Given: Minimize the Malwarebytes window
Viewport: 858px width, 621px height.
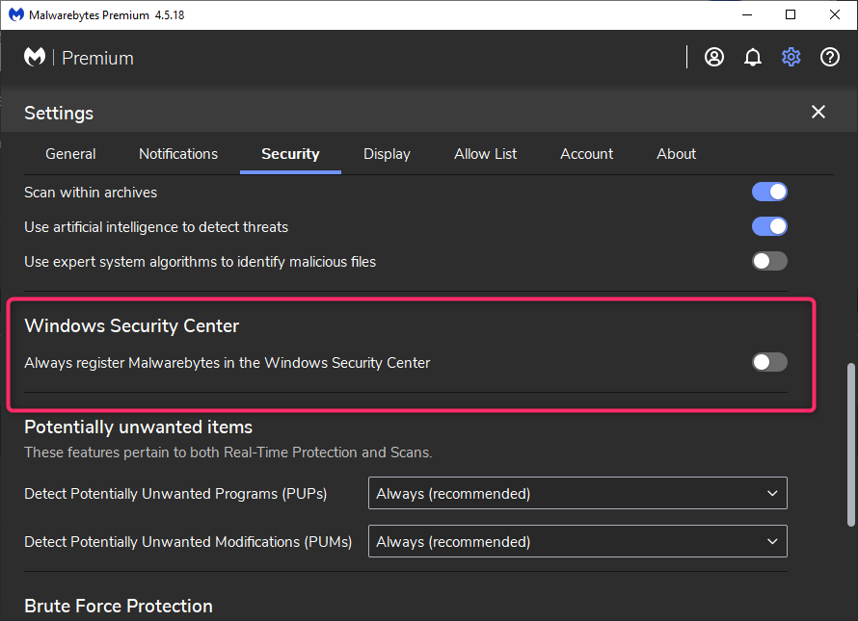Looking at the screenshot, I should pyautogui.click(x=747, y=14).
